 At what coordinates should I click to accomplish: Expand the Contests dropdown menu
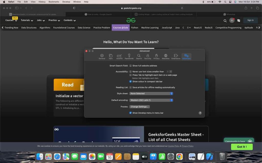[70, 20]
